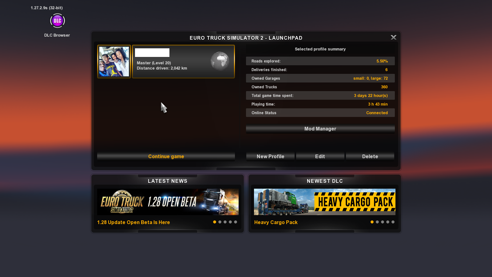Open 1.28 Update Open Beta Is Here link
The image size is (492, 277).
click(133, 222)
